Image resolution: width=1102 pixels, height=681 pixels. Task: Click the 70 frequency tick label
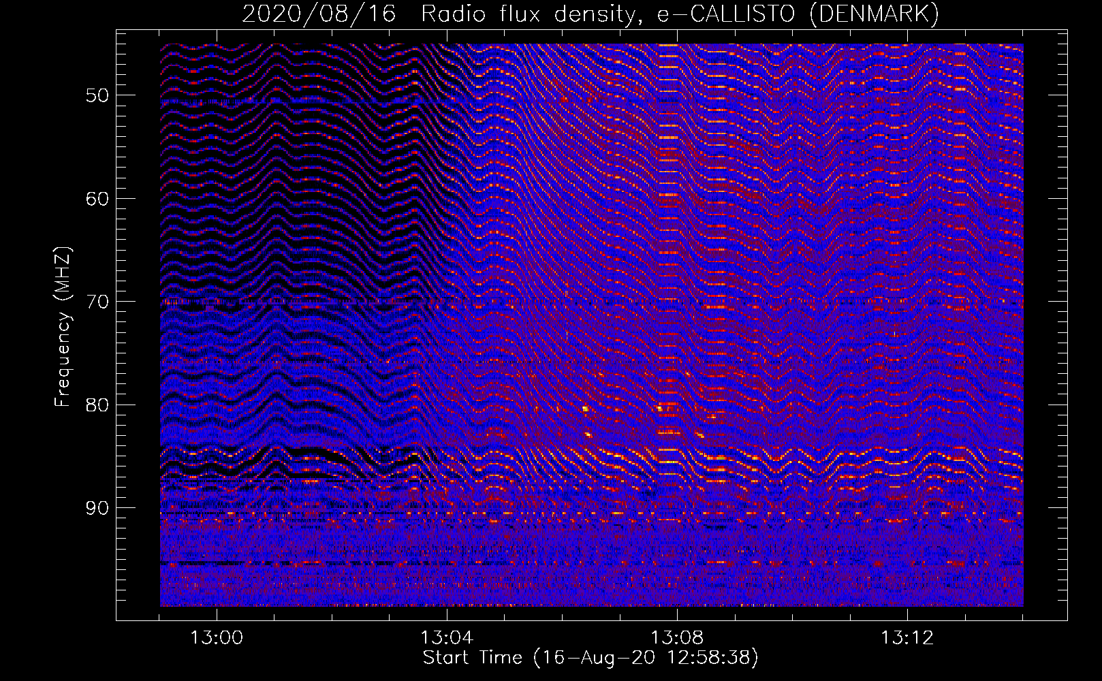tap(97, 302)
